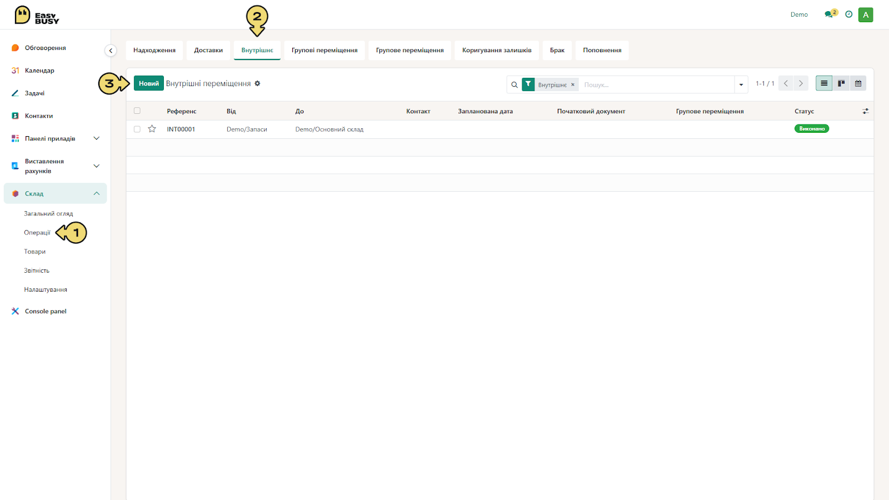This screenshot has width=889, height=500.
Task: Open the activities clock icon
Action: click(x=848, y=14)
